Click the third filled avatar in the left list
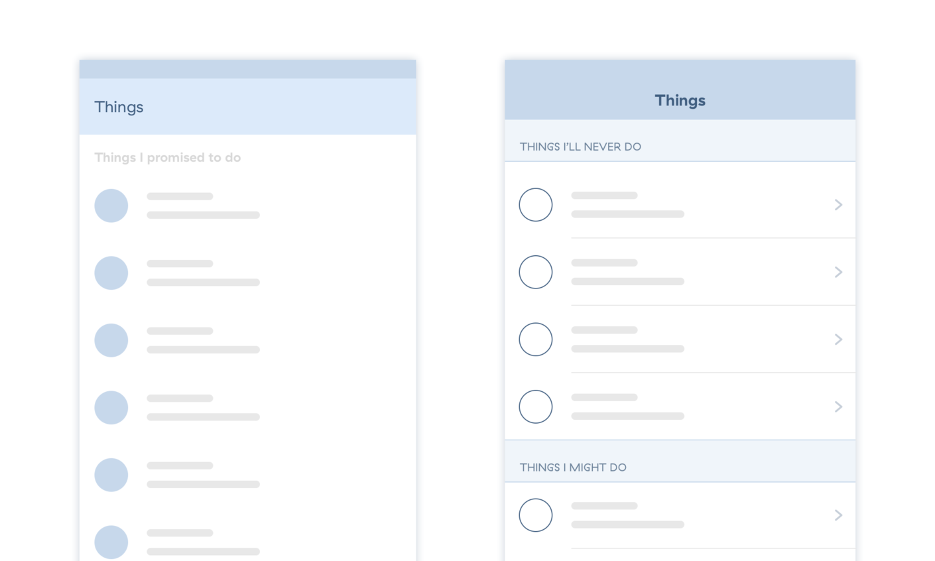The height and width of the screenshot is (561, 935). point(111,340)
